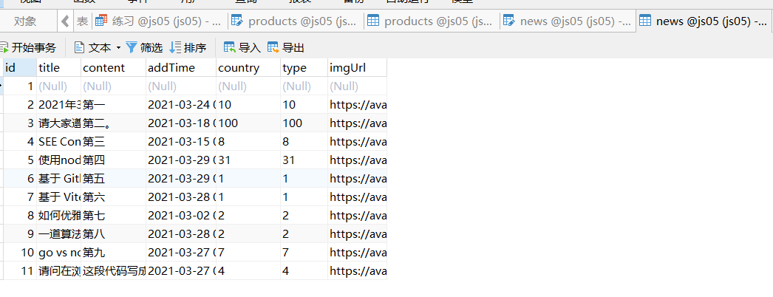This screenshot has width=773, height=297.
Task: Click the title column header
Action: (x=49, y=68)
